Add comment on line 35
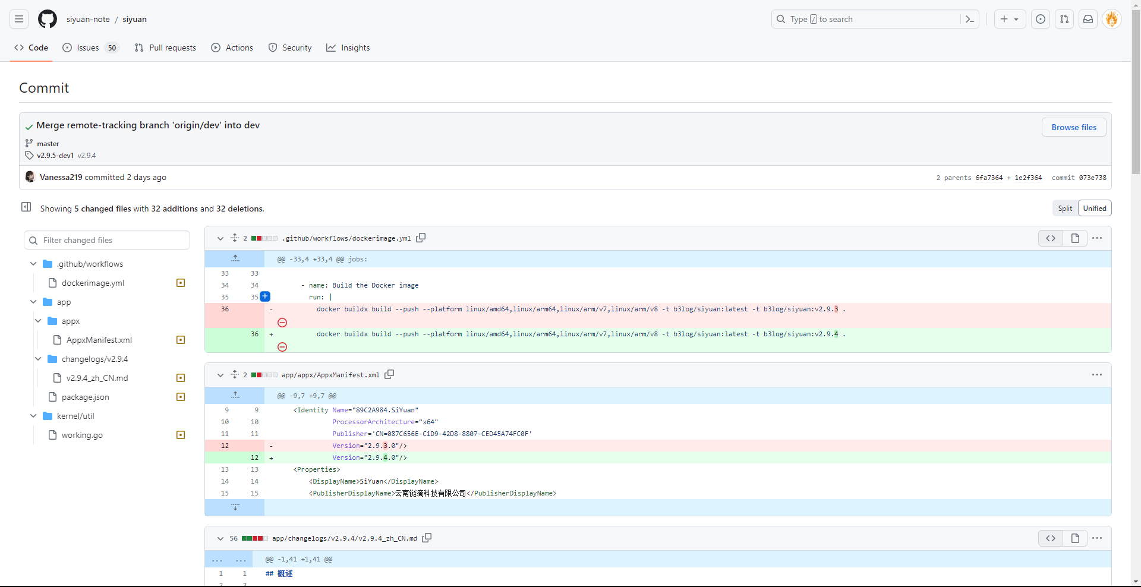Screen dimensions: 1141x587 [x=265, y=296]
